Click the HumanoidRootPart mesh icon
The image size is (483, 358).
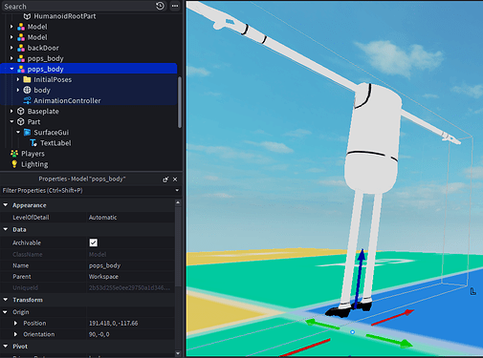pyautogui.click(x=27, y=16)
